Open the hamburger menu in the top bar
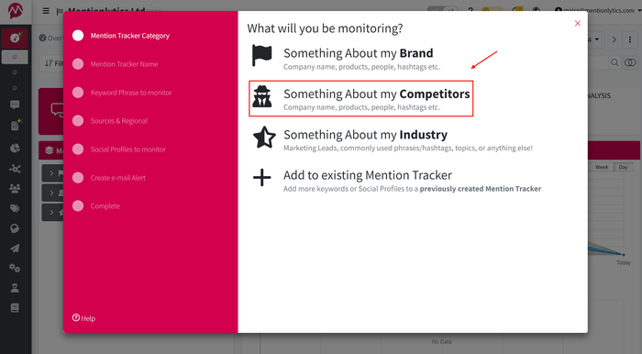The image size is (642, 354). tap(46, 11)
